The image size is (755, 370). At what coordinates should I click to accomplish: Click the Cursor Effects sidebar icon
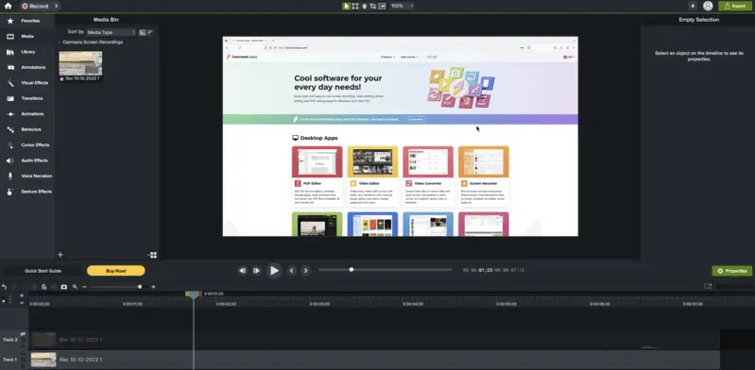pos(10,144)
